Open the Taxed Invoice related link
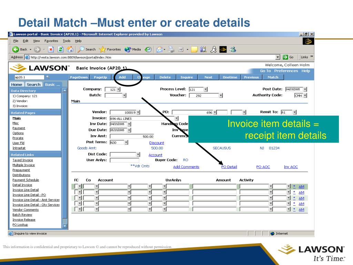 (22, 160)
